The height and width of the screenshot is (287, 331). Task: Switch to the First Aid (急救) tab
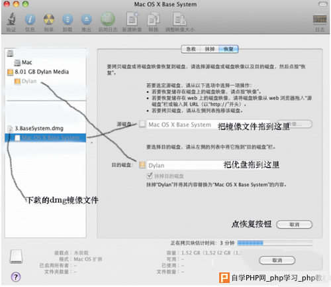[191, 49]
